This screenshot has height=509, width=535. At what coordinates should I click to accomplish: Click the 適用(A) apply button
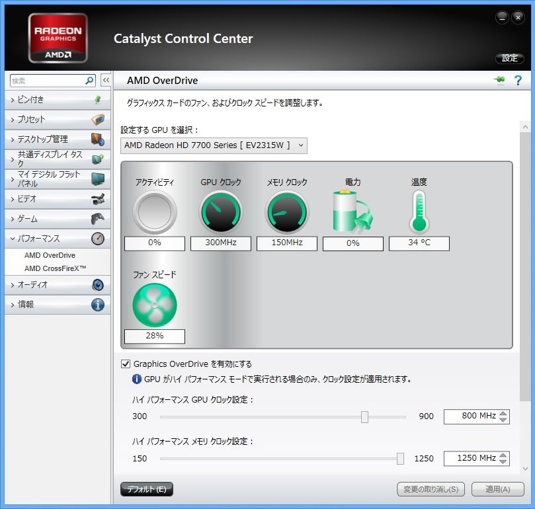tap(498, 489)
